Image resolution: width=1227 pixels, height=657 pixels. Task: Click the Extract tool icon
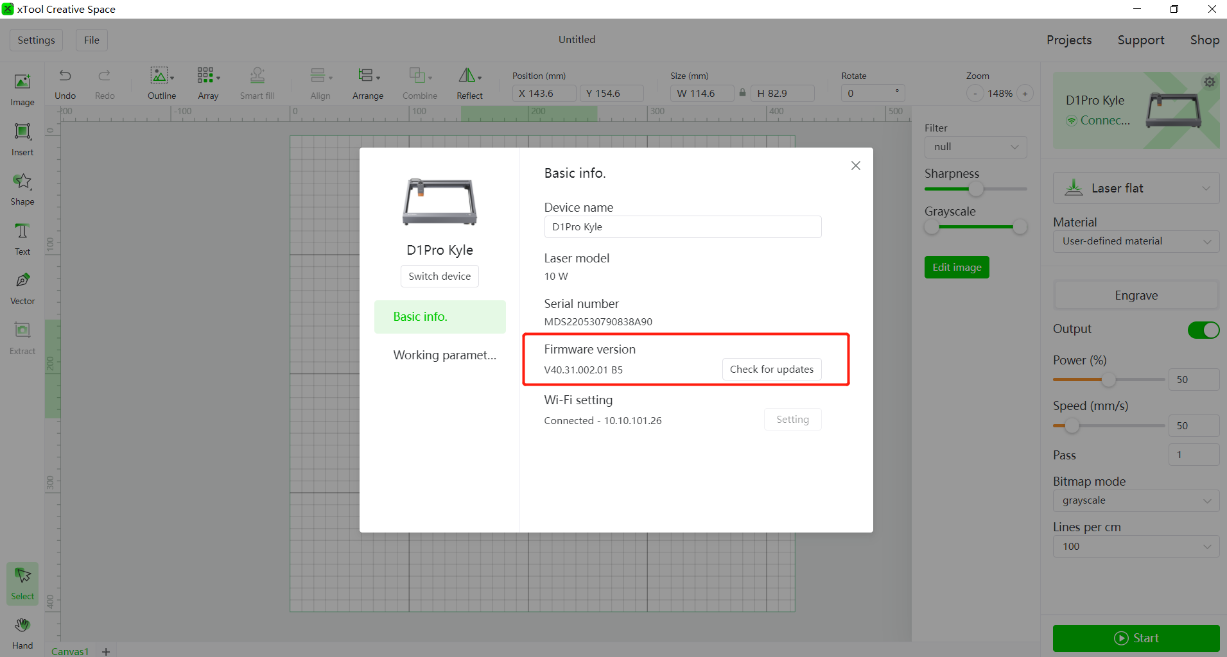[22, 336]
